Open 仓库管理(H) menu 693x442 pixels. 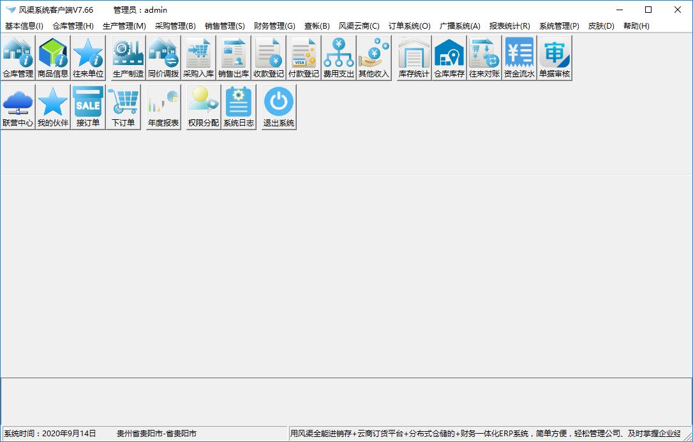[x=73, y=26]
